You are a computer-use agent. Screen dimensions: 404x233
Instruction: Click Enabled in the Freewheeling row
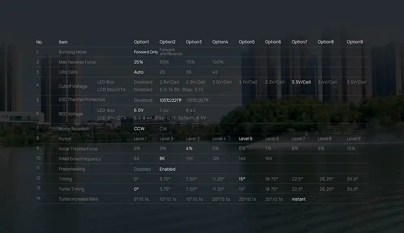coord(167,169)
